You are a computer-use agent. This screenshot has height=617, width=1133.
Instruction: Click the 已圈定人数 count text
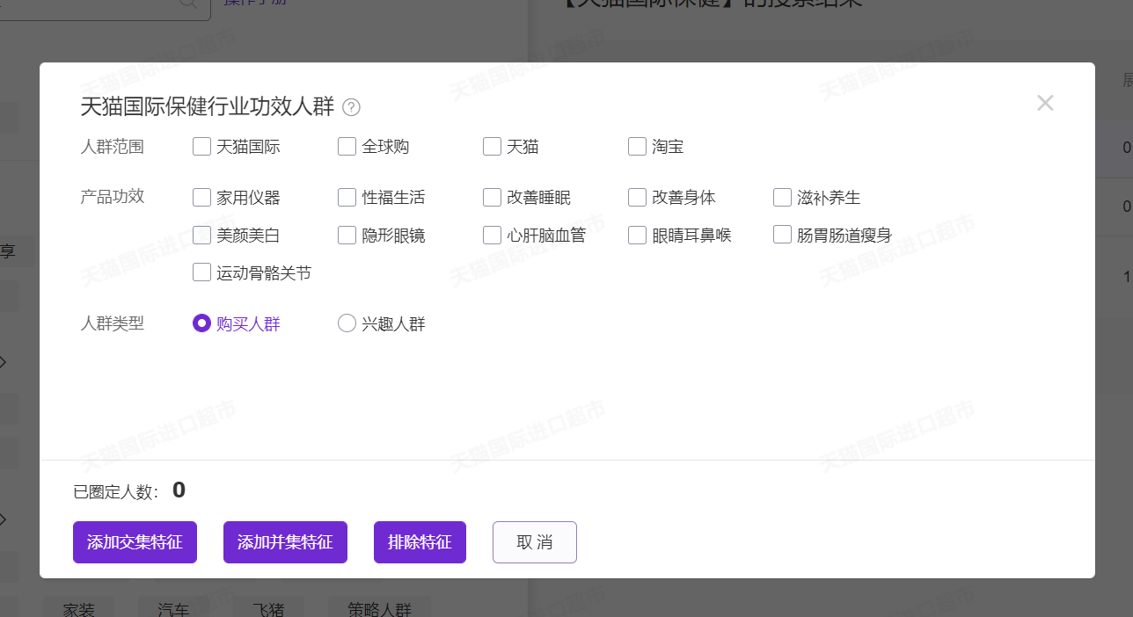click(x=129, y=491)
